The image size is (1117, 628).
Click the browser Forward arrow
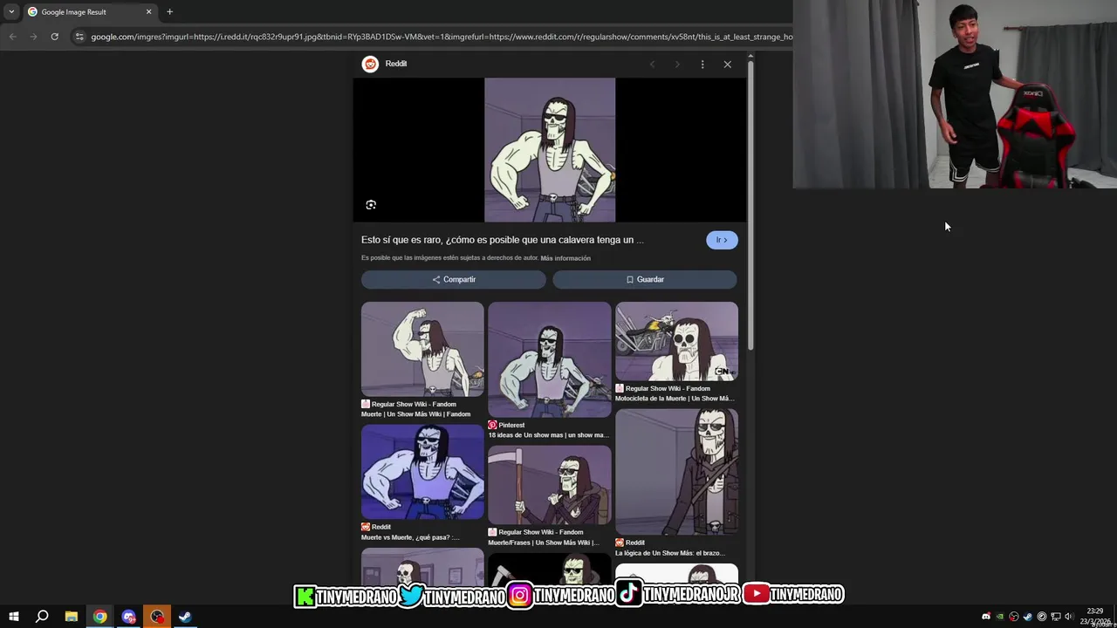[x=33, y=37]
